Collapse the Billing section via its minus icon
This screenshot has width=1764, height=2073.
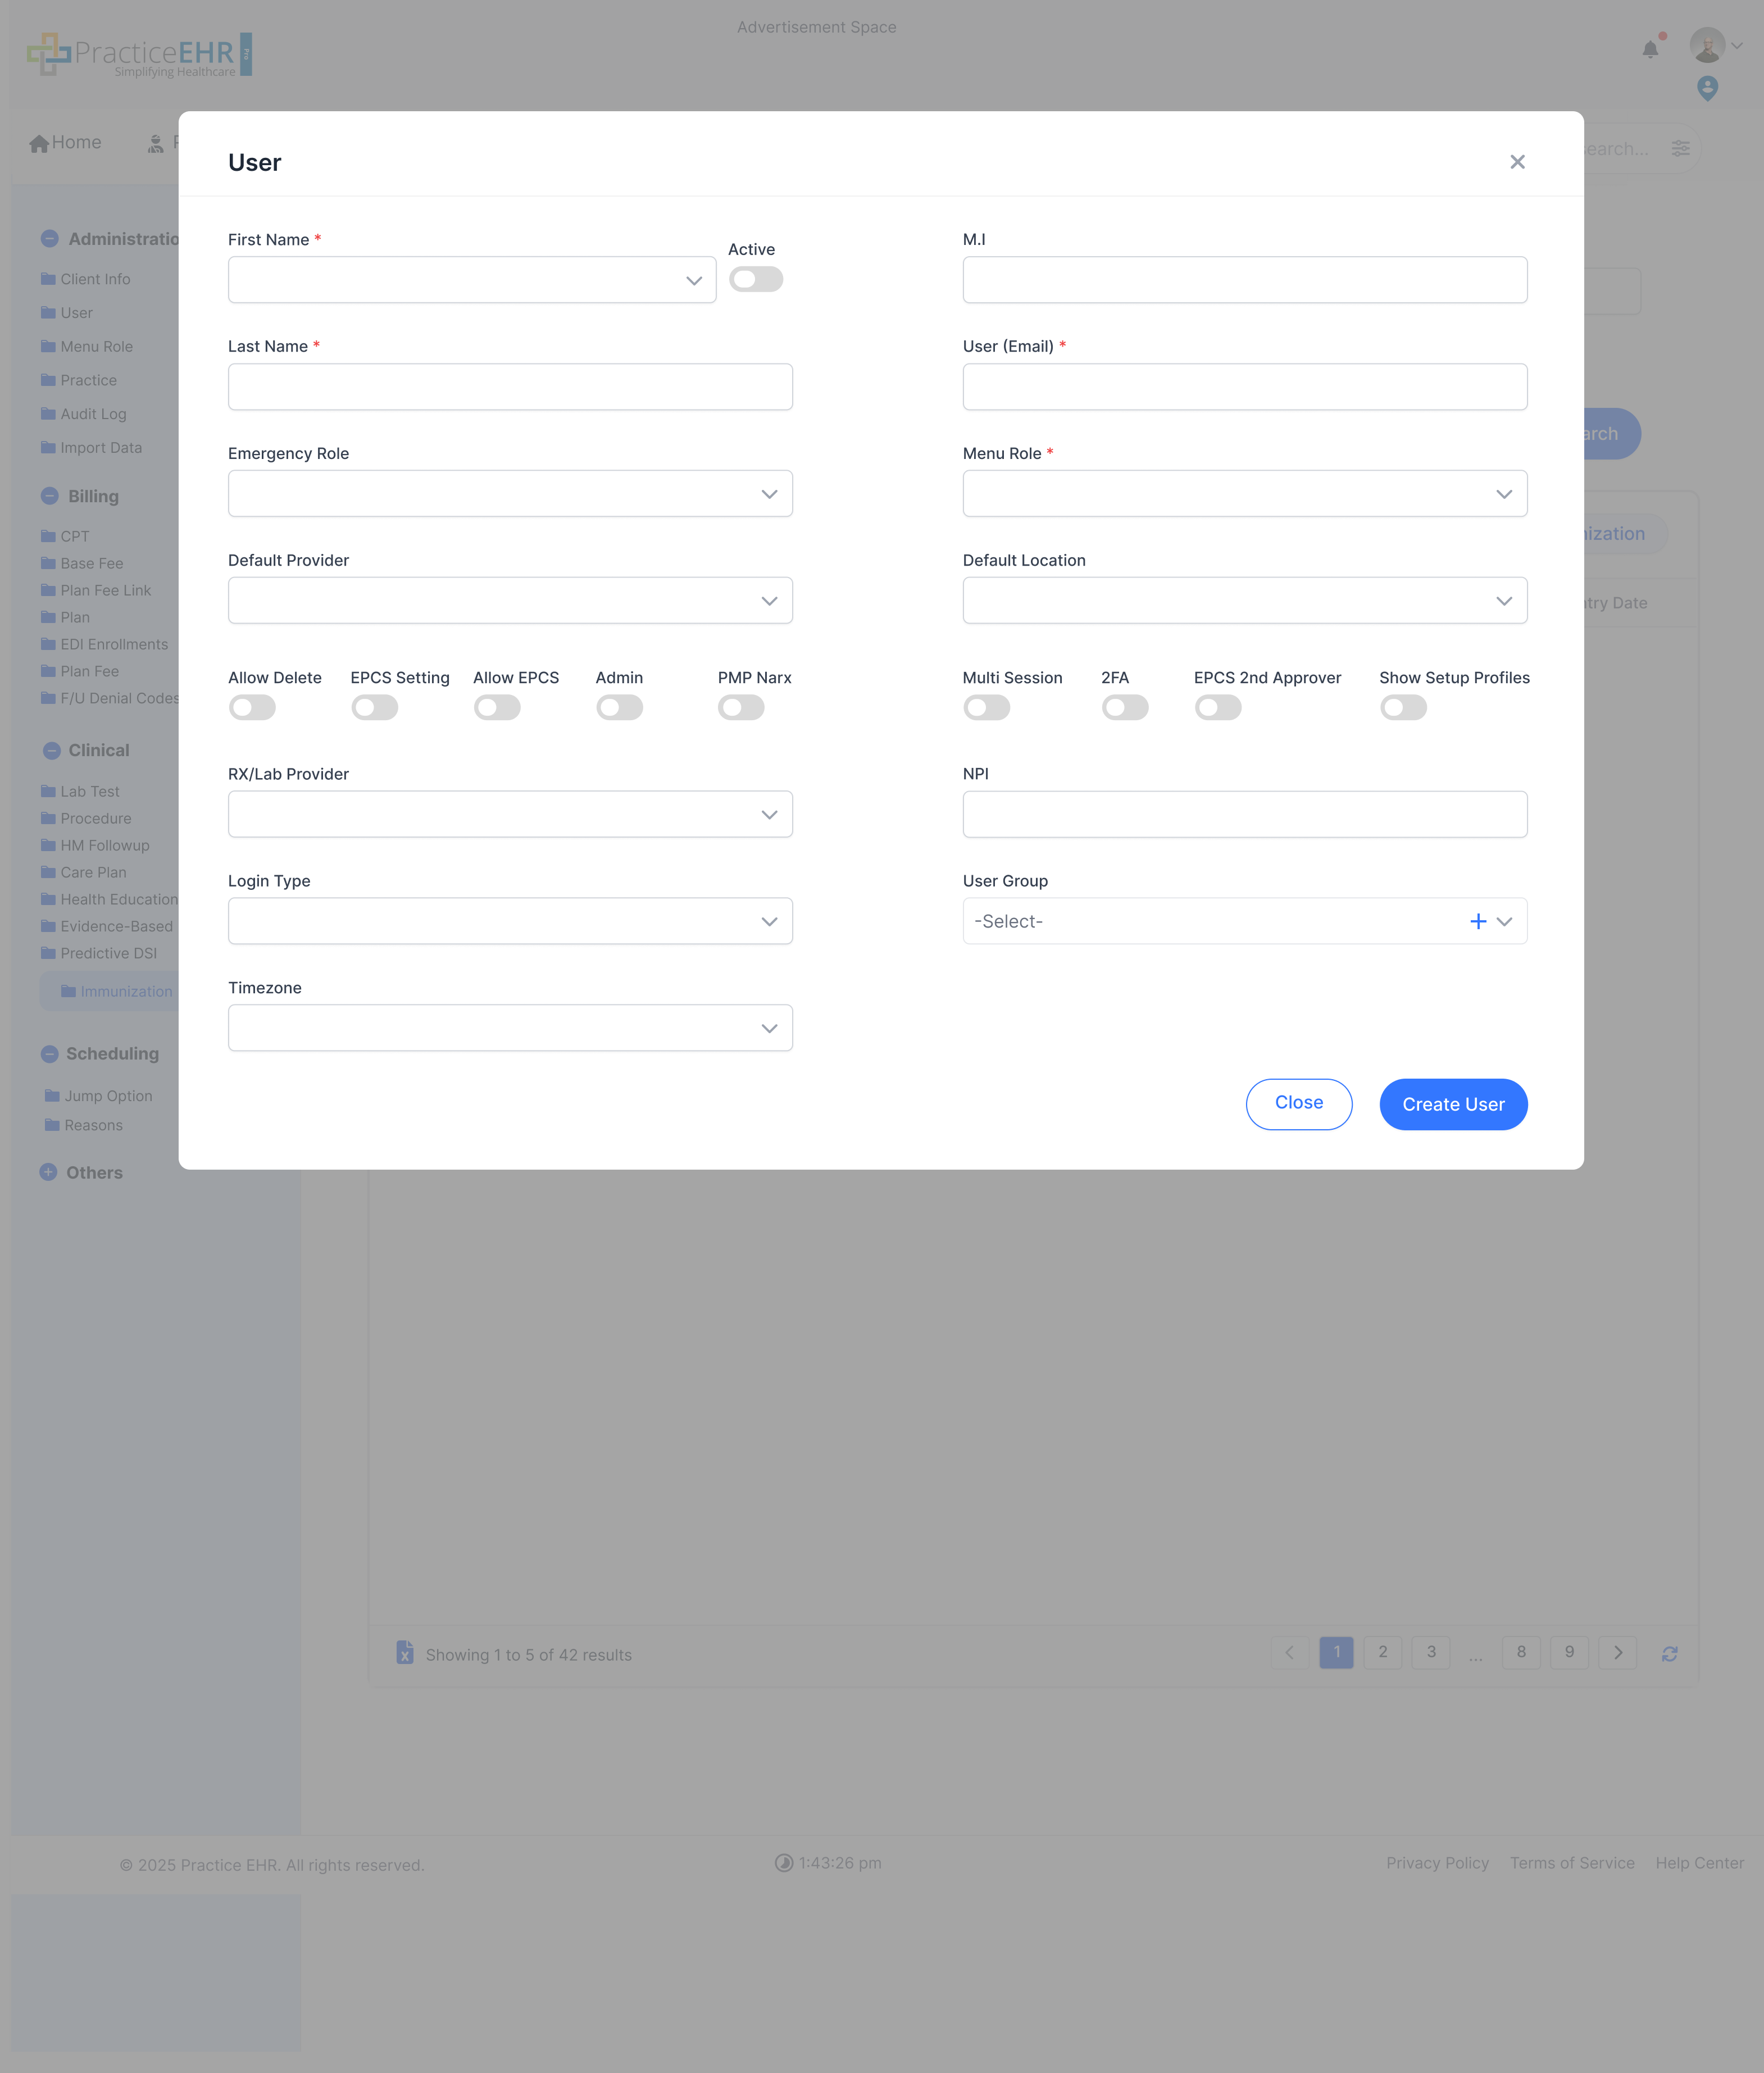[50, 495]
